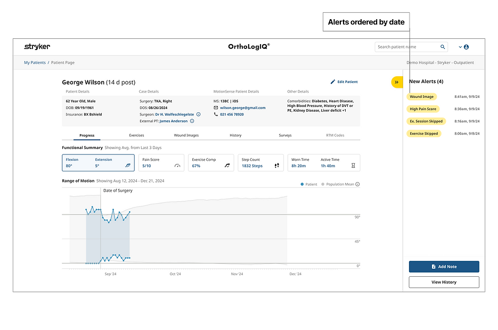498x330 pixels.
Task: Open the Exercise Skipped alert
Action: [423, 134]
